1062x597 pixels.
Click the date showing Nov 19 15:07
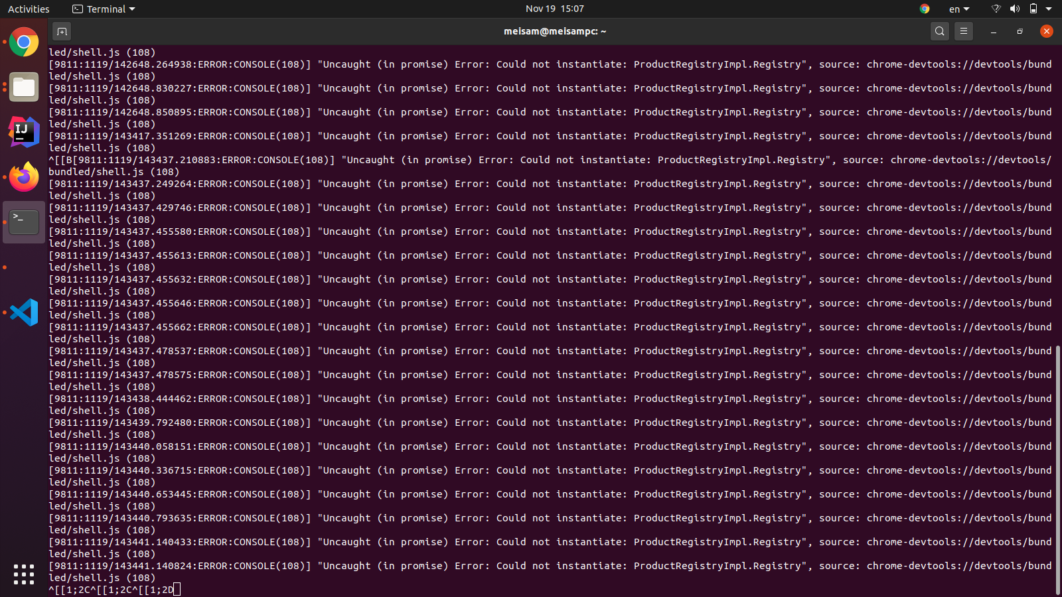[x=555, y=9]
